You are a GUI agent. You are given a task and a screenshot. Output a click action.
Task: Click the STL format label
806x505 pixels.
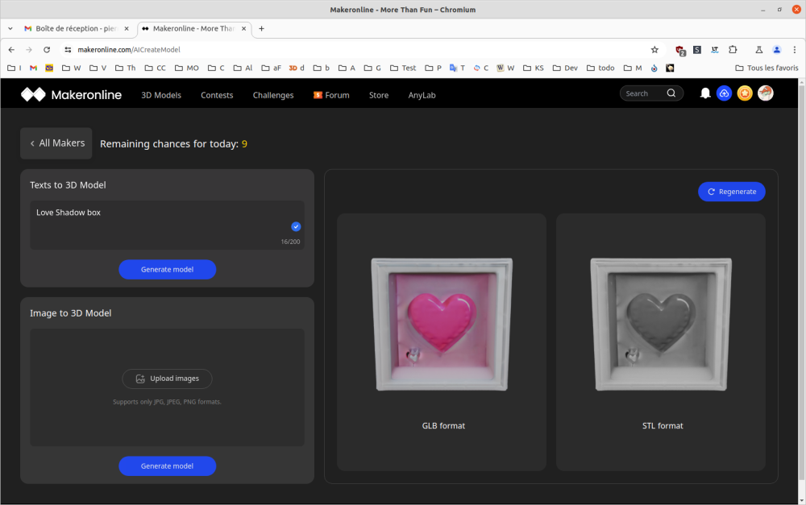pos(663,425)
